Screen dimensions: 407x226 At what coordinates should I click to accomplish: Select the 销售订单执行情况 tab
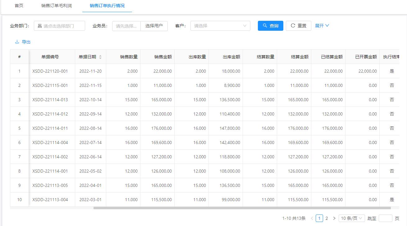click(107, 5)
